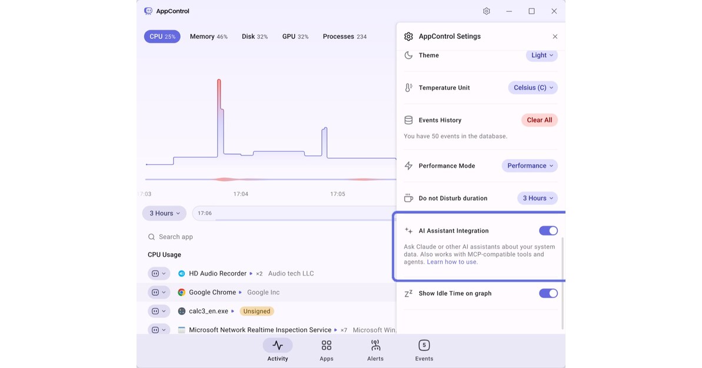
Task: Click the AI Assistant sparkle icon
Action: tap(408, 230)
